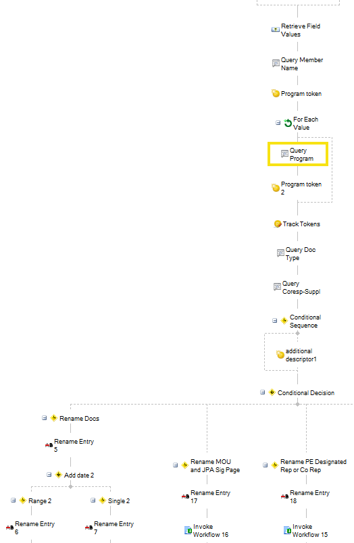Viewport: 354px width, 543px height.
Task: Select the Rename Entry 5 icon
Action: pos(49,445)
